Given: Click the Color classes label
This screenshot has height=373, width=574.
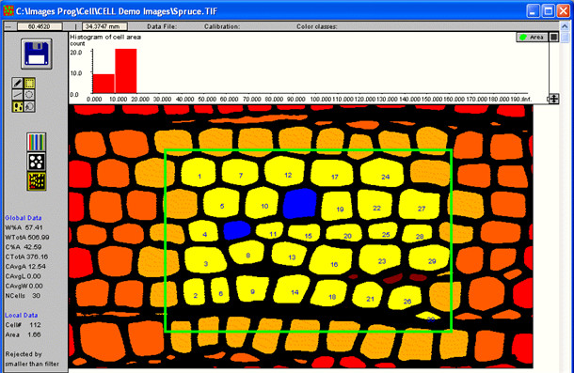Looking at the screenshot, I should pos(317,26).
